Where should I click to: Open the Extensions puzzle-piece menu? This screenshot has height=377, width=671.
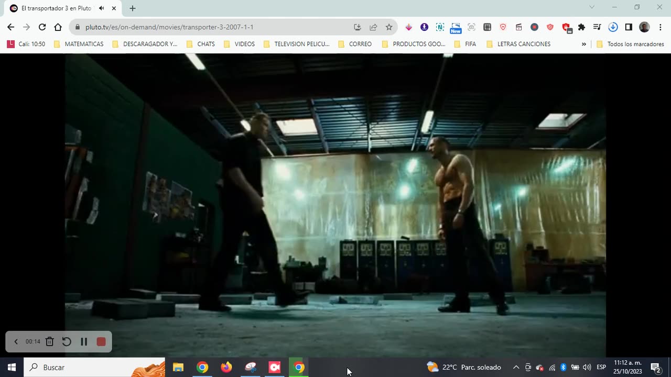pos(581,27)
